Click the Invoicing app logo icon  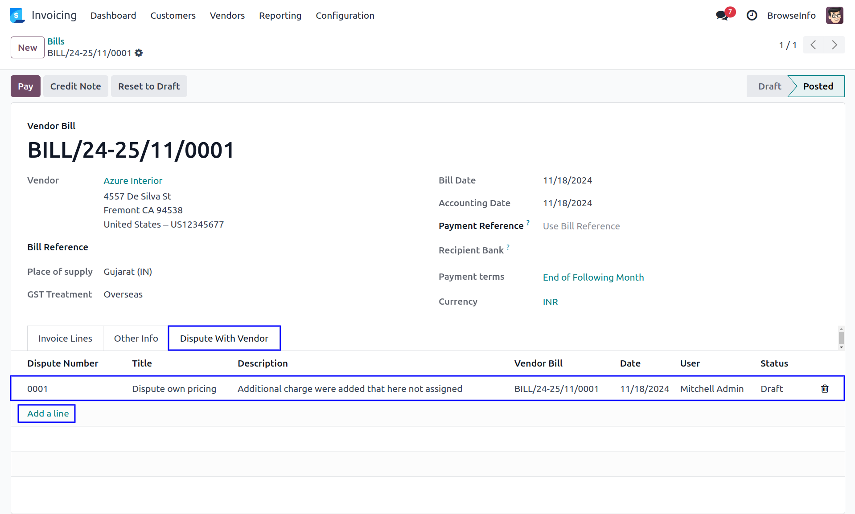tap(17, 16)
